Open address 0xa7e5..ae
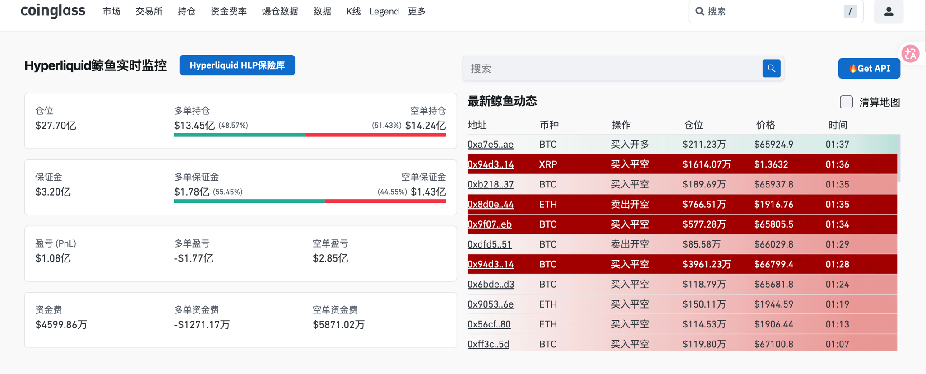Screen dimensions: 926x374 tap(490, 145)
